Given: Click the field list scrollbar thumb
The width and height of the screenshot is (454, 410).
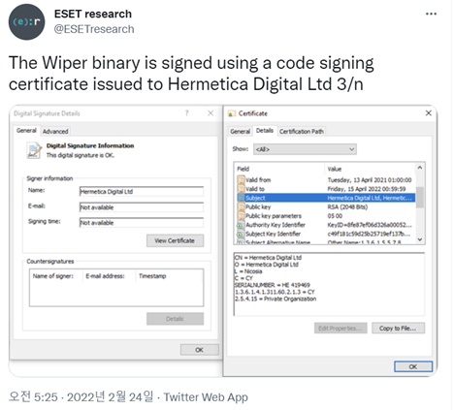Looking at the screenshot, I should [420, 197].
